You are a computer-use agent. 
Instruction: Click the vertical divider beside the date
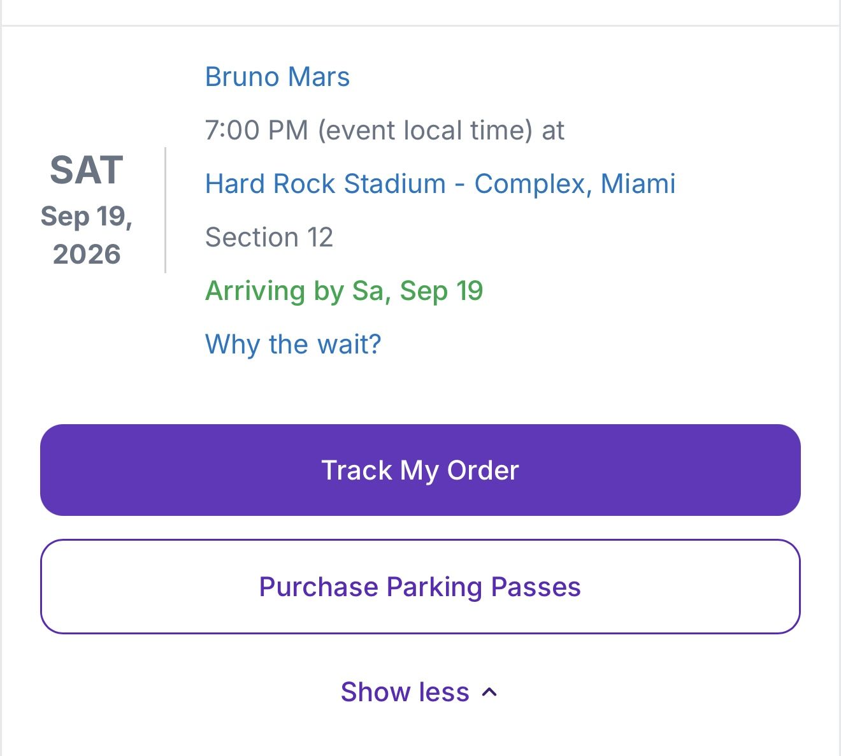[x=166, y=210]
